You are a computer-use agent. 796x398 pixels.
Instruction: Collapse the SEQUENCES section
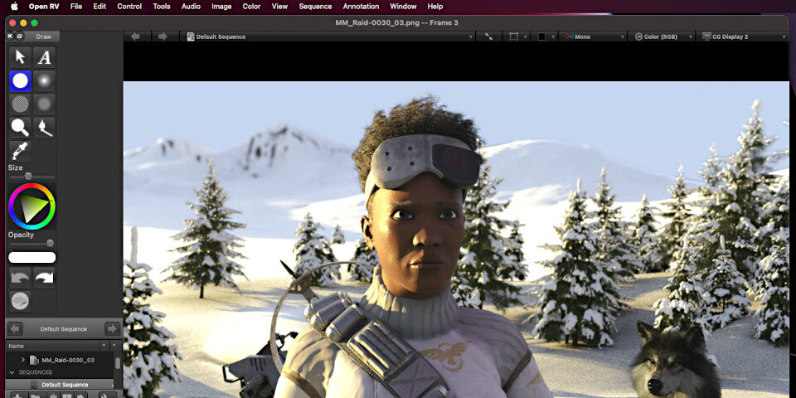coord(12,372)
